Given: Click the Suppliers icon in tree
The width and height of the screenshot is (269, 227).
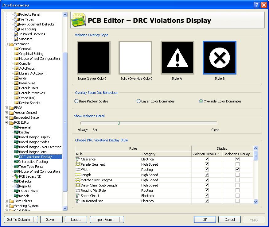Looking at the screenshot, I should tap(16, 39).
